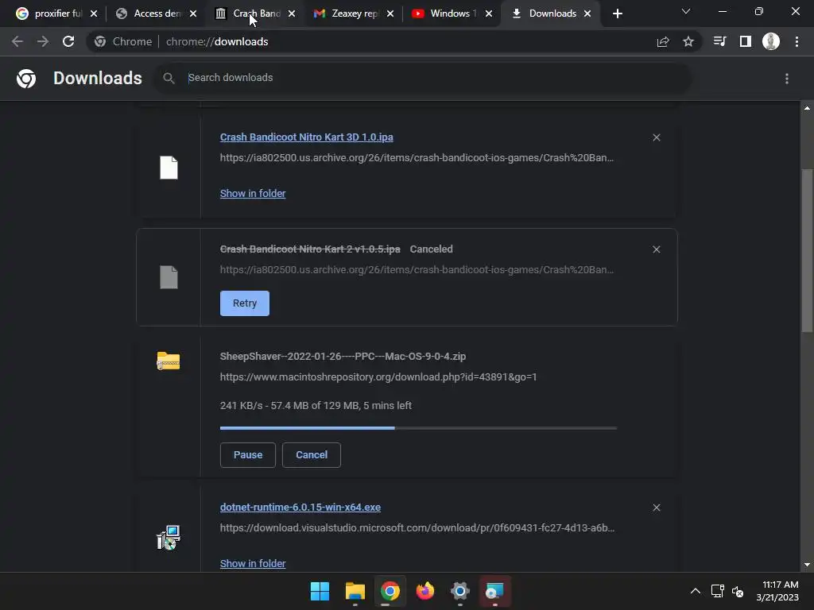Remove canceled Nitro Kart 2 download entry
The image size is (814, 610).
pyautogui.click(x=656, y=249)
